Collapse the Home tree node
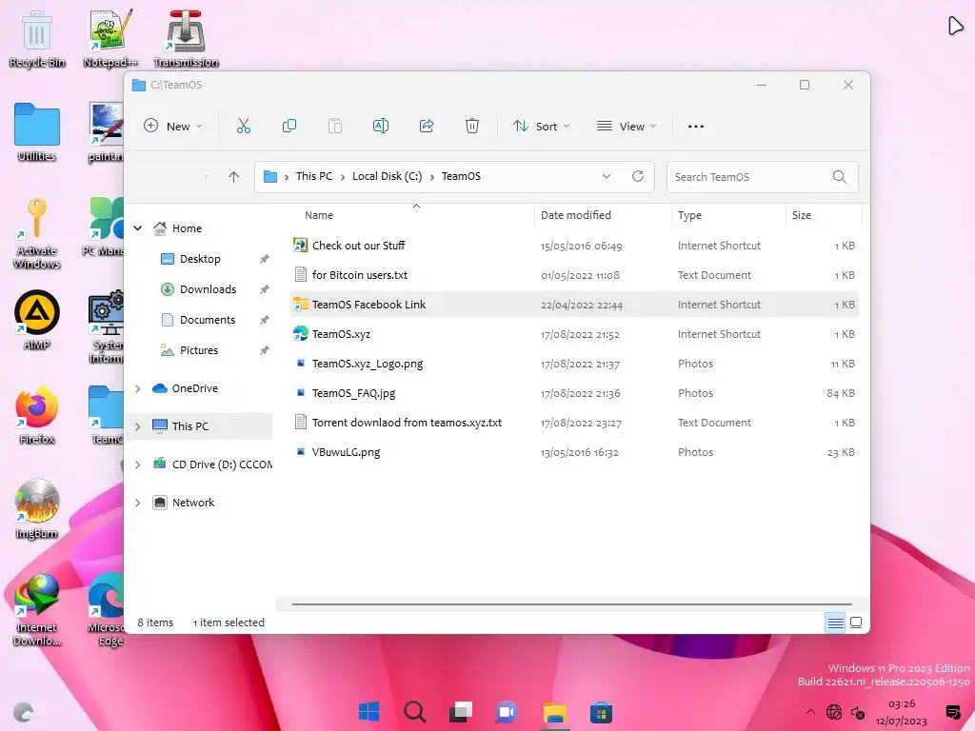The width and height of the screenshot is (975, 731). click(138, 228)
